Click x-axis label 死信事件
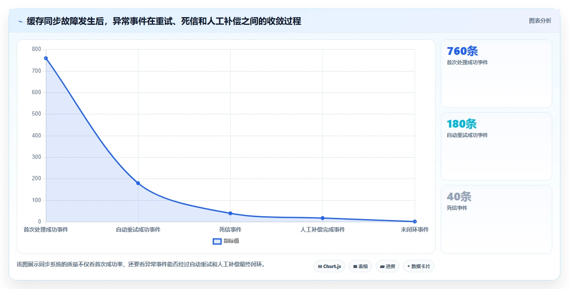 click(x=230, y=229)
